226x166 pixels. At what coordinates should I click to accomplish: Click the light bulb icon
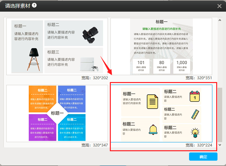click(195, 132)
